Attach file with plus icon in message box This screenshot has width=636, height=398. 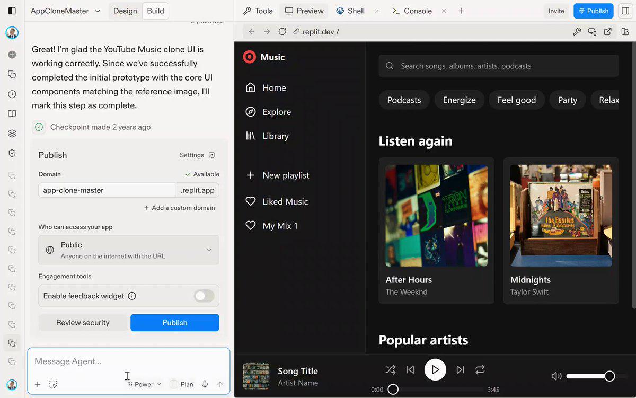[x=38, y=384]
